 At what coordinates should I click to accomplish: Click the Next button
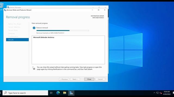75,79
